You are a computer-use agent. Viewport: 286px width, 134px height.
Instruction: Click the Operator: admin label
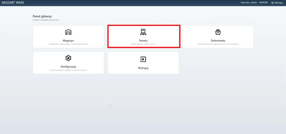coord(249,3)
